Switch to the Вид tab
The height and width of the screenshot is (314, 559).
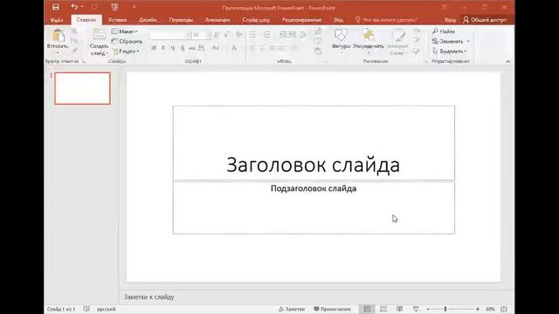click(x=338, y=20)
